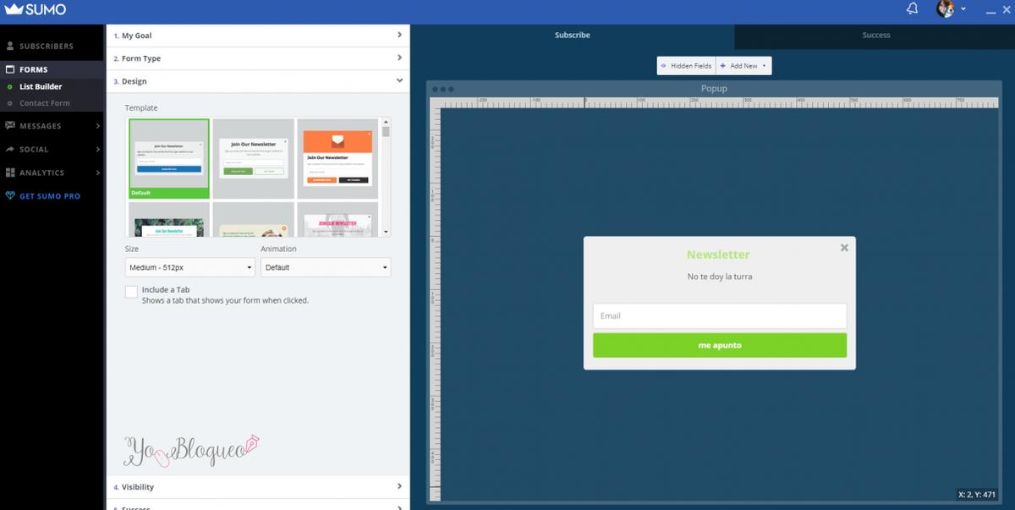
Task: Select the Subscribe tab
Action: 572,36
